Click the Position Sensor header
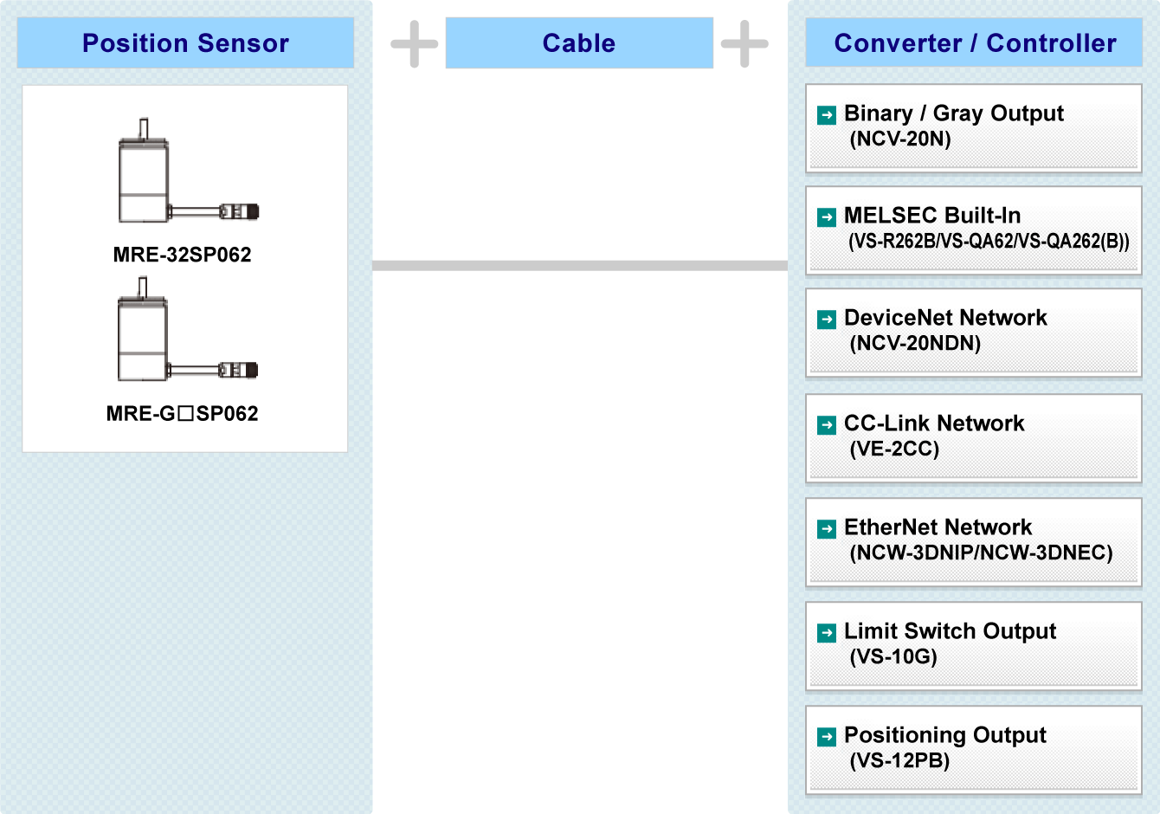 [x=185, y=42]
